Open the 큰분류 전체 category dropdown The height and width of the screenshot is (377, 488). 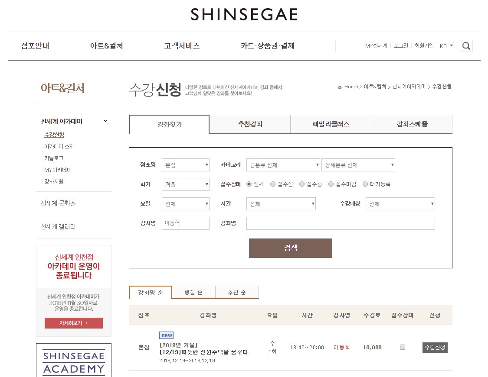tap(283, 164)
